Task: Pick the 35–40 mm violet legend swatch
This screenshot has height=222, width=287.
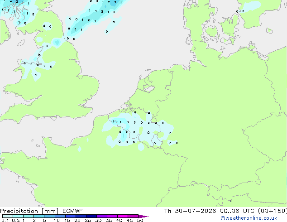Action: pos(112,216)
